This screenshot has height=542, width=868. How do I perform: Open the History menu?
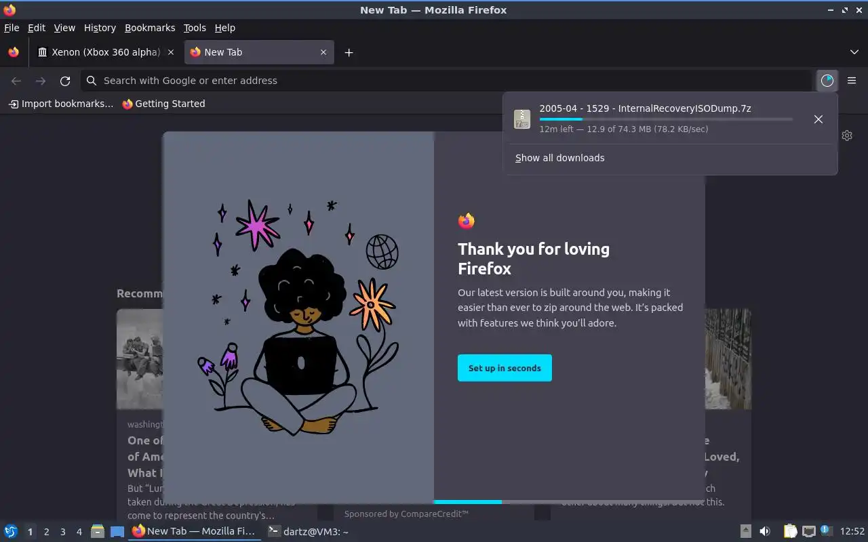tap(100, 28)
